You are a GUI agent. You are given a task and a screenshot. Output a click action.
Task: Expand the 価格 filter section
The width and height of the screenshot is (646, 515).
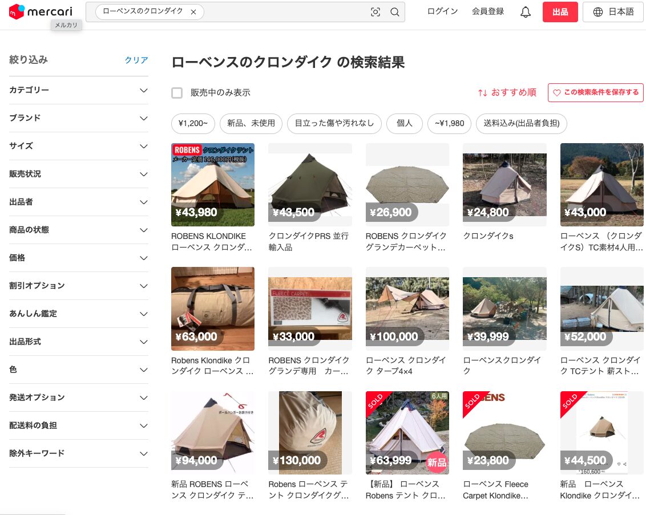click(x=79, y=258)
